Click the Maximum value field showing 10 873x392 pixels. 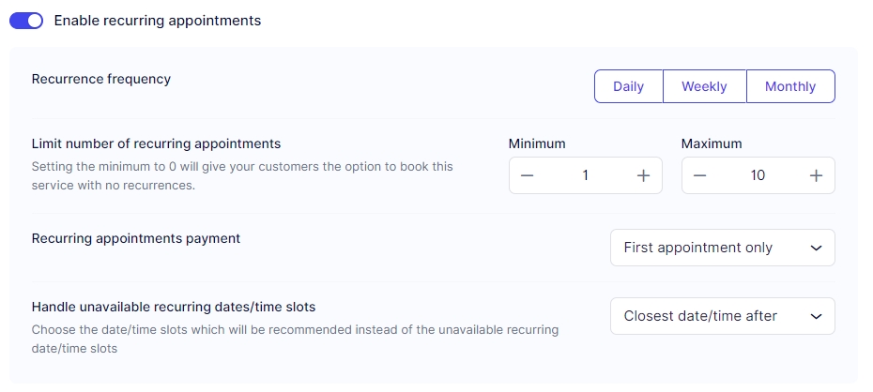(758, 175)
